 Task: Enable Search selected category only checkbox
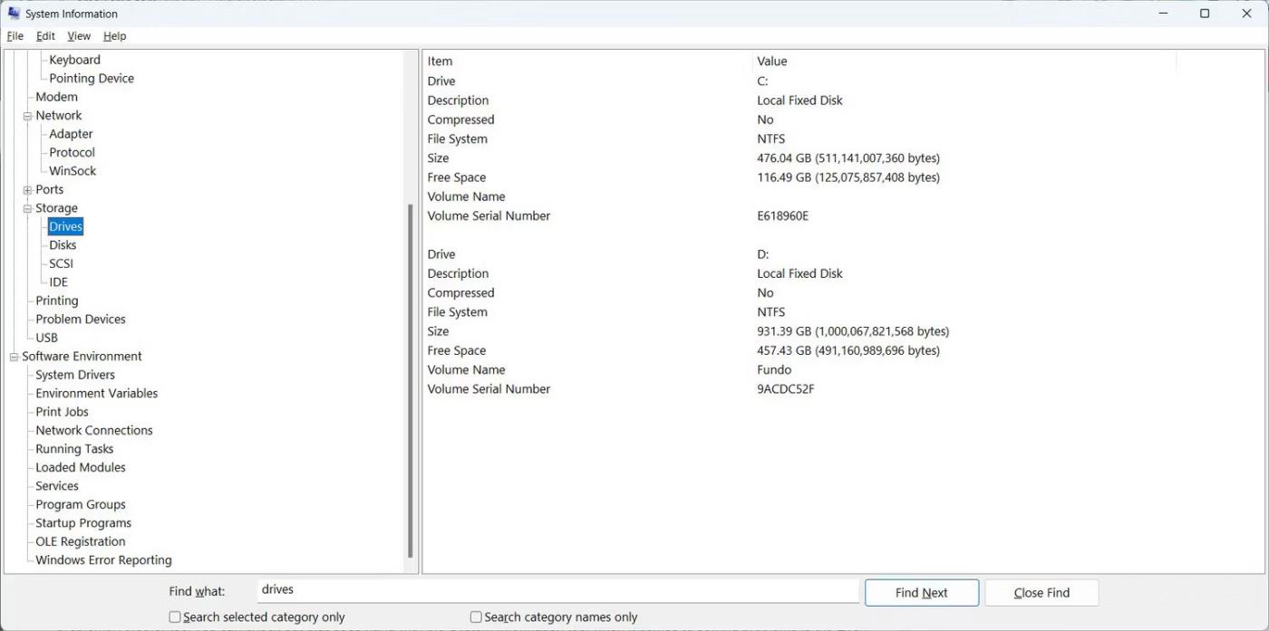[x=175, y=617]
